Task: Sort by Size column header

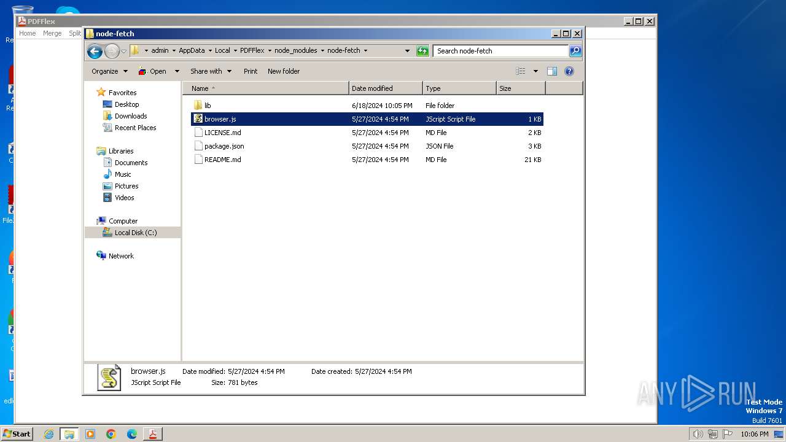Action: (521, 88)
